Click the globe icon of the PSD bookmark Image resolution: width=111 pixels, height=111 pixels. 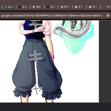(62, 7)
